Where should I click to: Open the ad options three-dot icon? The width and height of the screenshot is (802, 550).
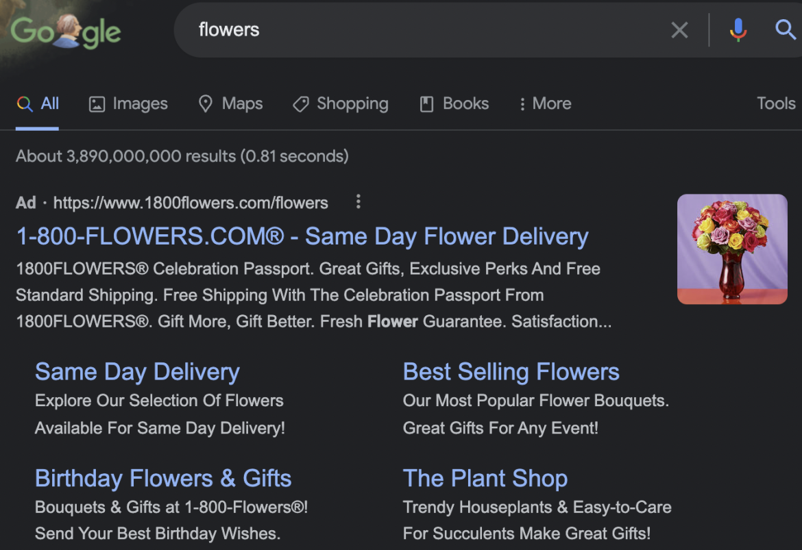point(358,202)
